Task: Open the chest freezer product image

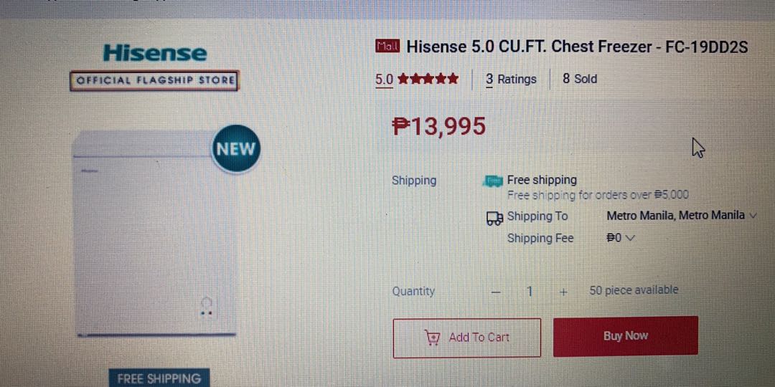Action: point(156,234)
